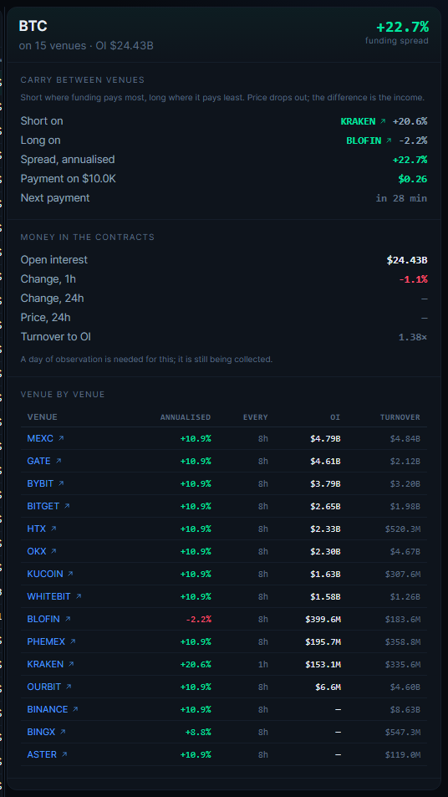Click the $0.26 payment value
This screenshot has width=448, height=797.
click(412, 179)
